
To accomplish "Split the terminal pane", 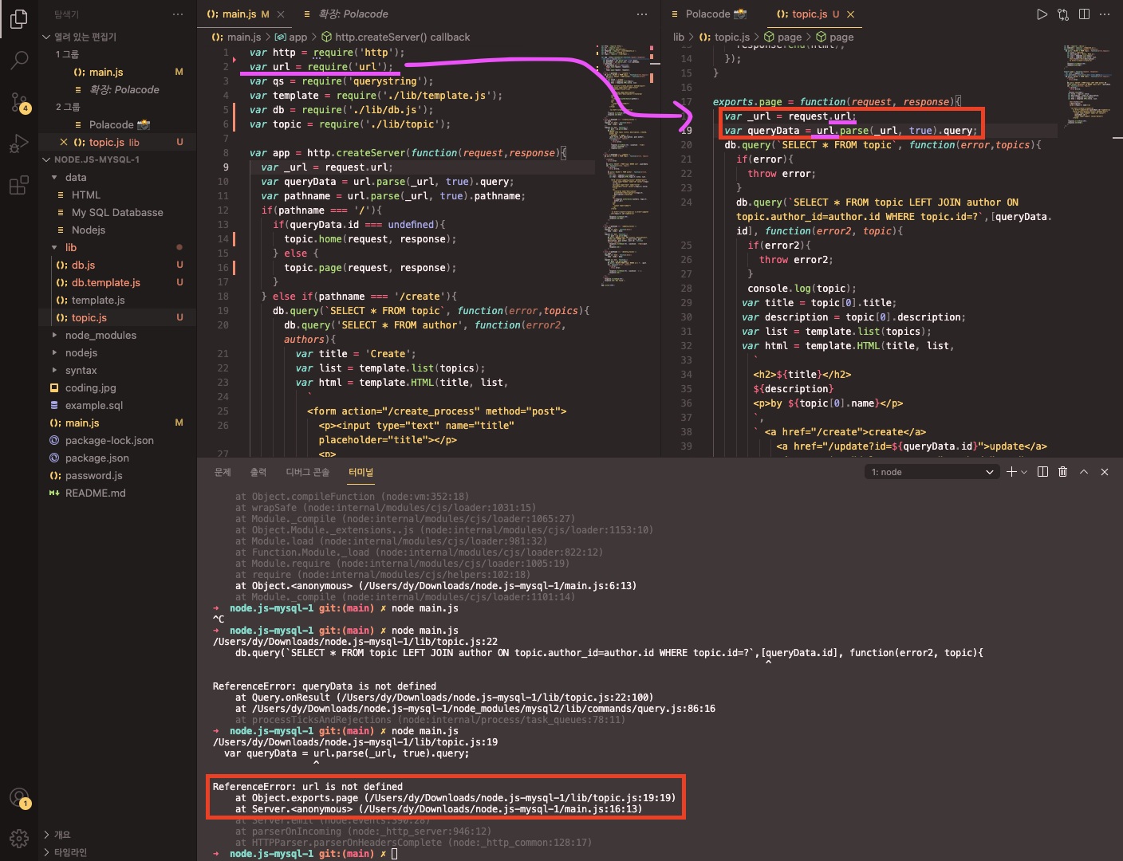I will (x=1042, y=472).
